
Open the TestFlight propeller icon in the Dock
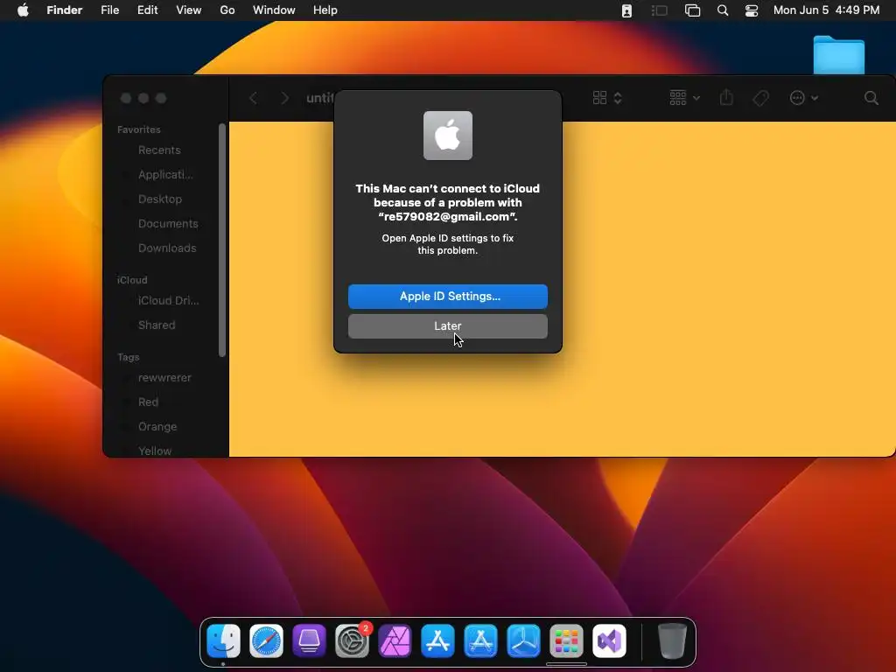(x=523, y=640)
